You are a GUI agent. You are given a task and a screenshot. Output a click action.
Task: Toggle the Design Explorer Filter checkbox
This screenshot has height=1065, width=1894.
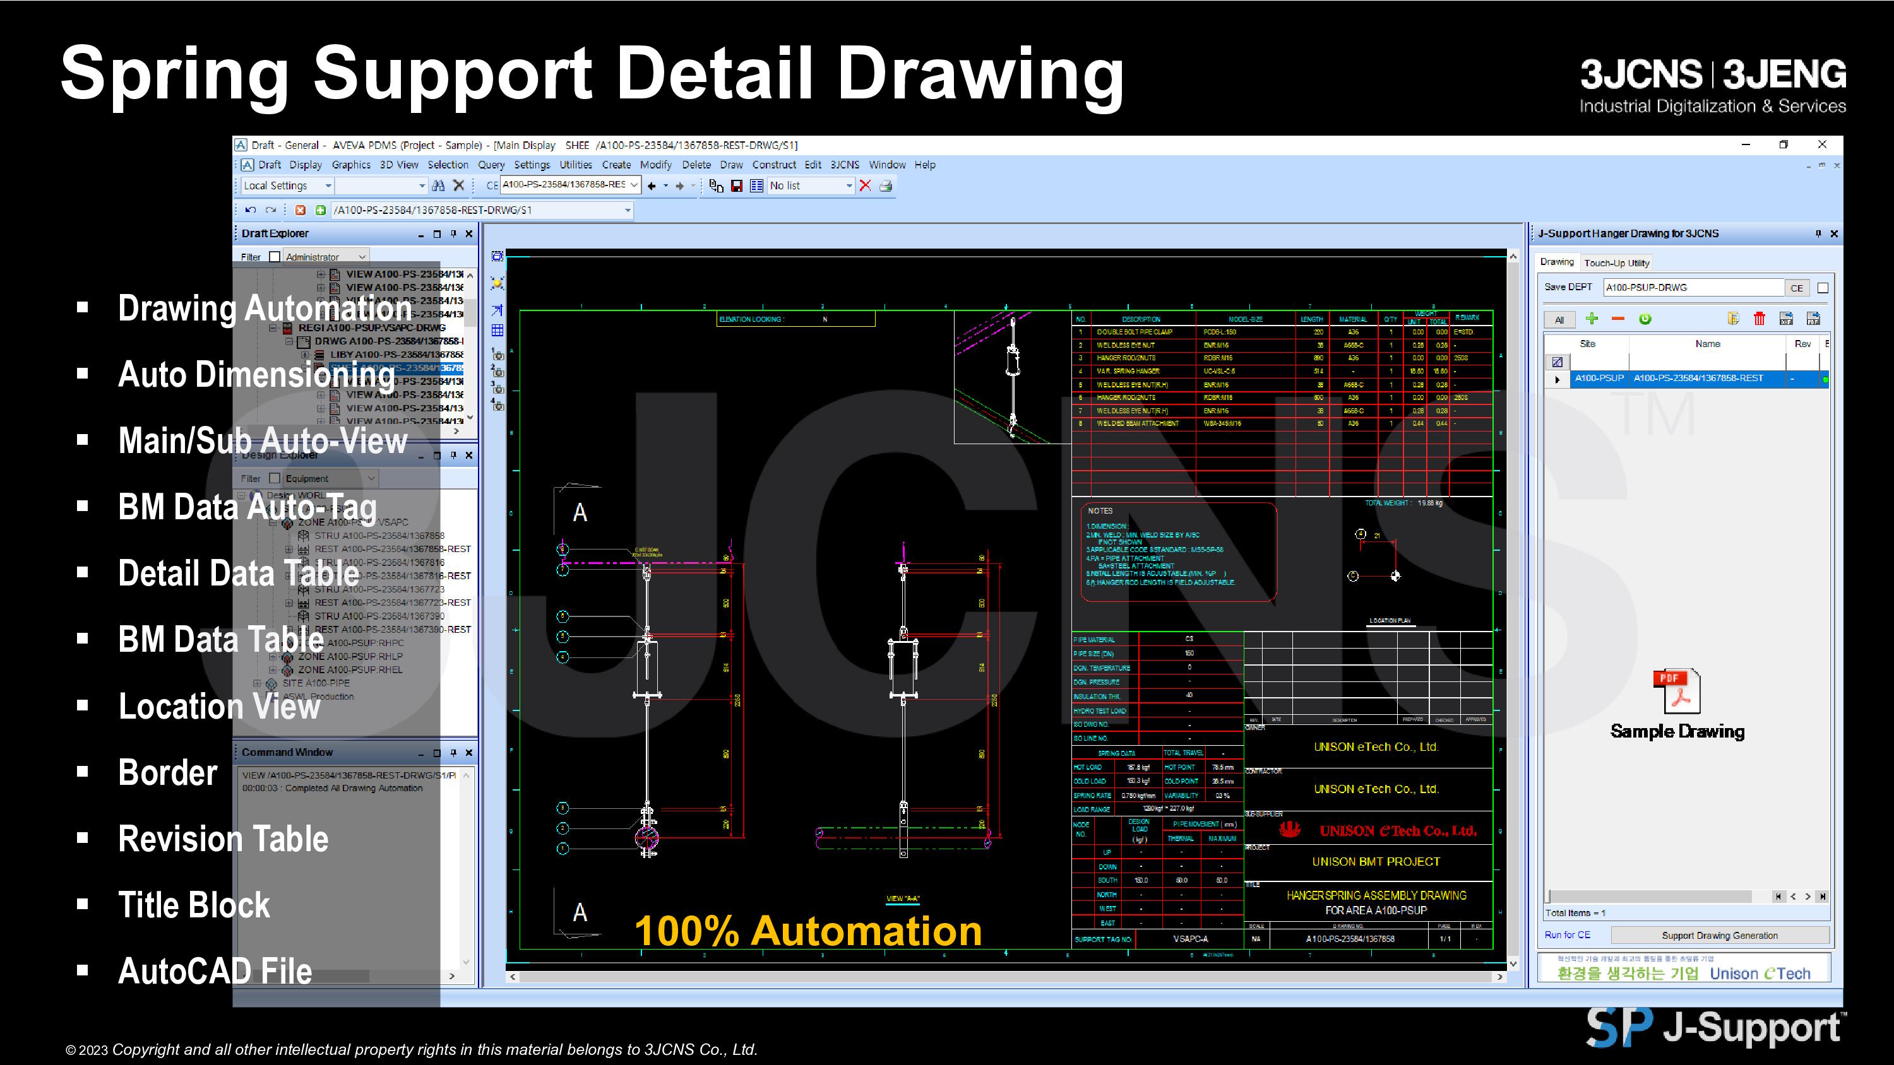click(274, 478)
